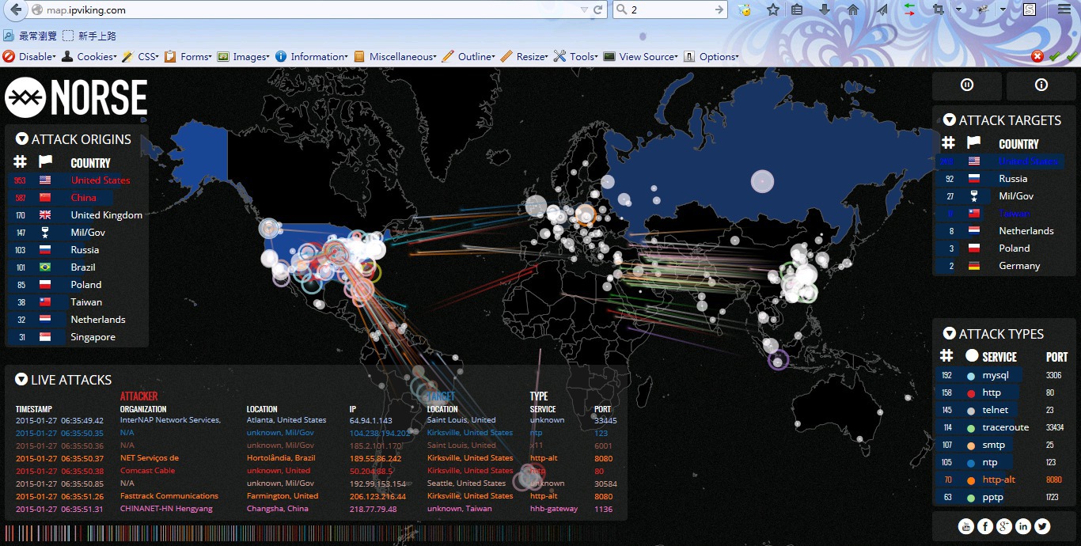Select Russia in Attack Targets

pyautogui.click(x=1003, y=179)
